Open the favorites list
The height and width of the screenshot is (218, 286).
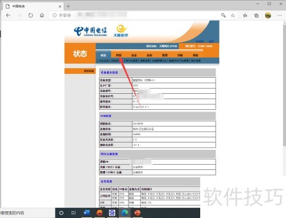click(245, 15)
